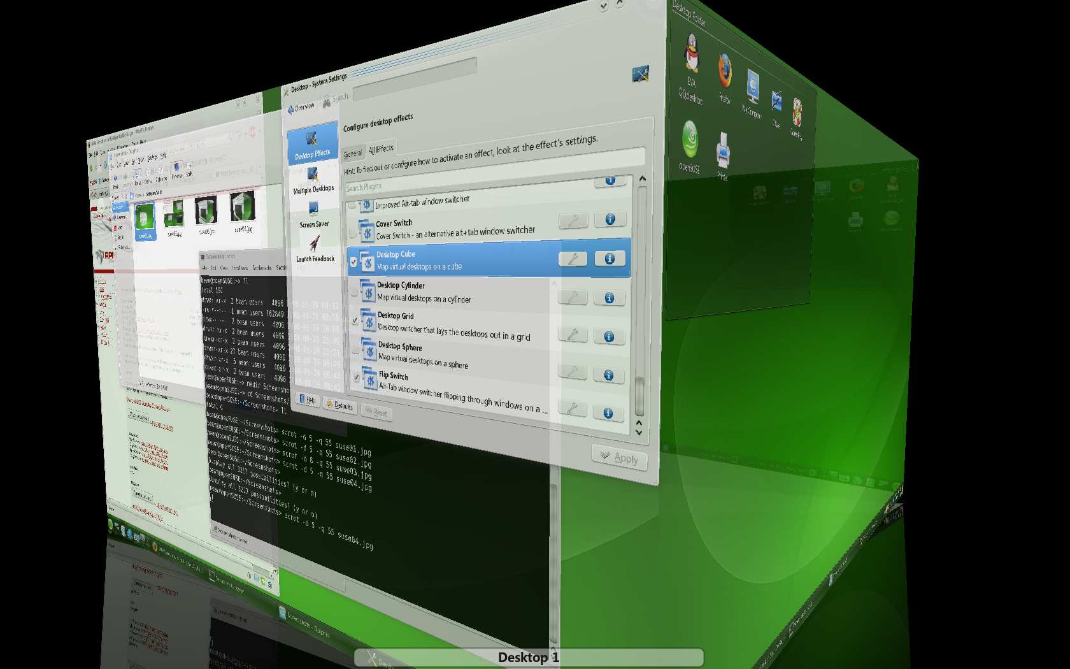Enable the Desktop Cylinder effect checkbox
Viewport: 1070px width, 669px height.
tap(354, 292)
